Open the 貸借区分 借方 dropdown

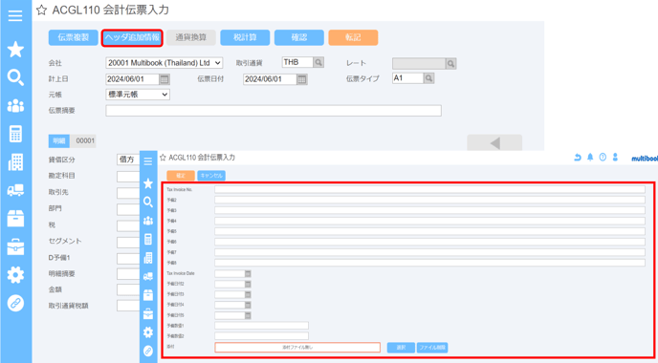tap(128, 160)
